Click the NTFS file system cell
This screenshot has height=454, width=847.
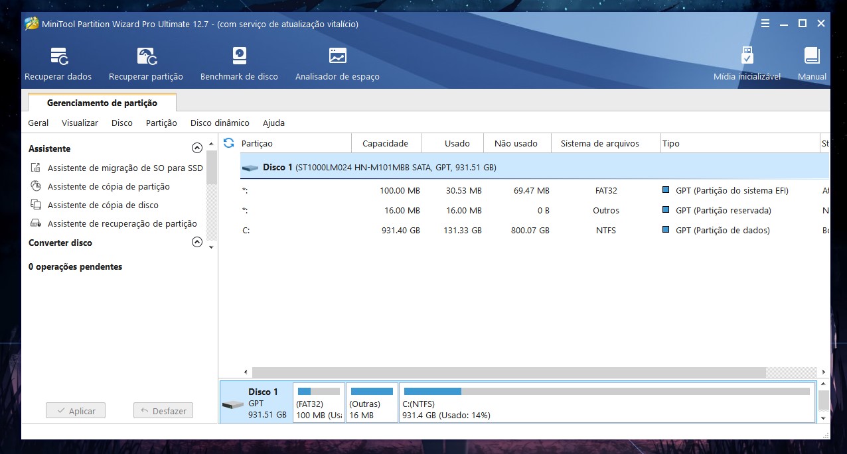click(606, 231)
